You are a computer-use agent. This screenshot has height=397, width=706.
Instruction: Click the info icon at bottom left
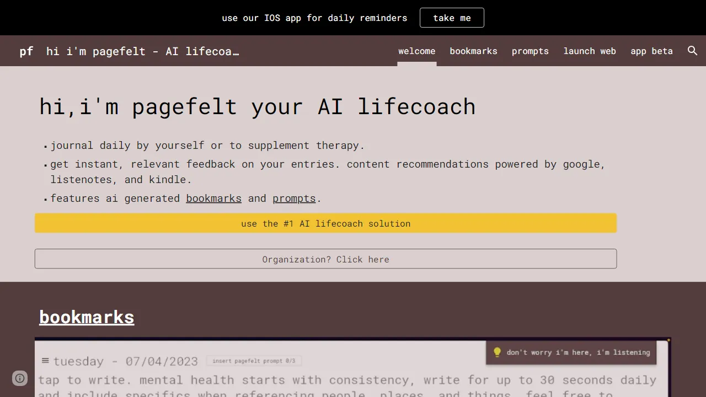pos(20,378)
